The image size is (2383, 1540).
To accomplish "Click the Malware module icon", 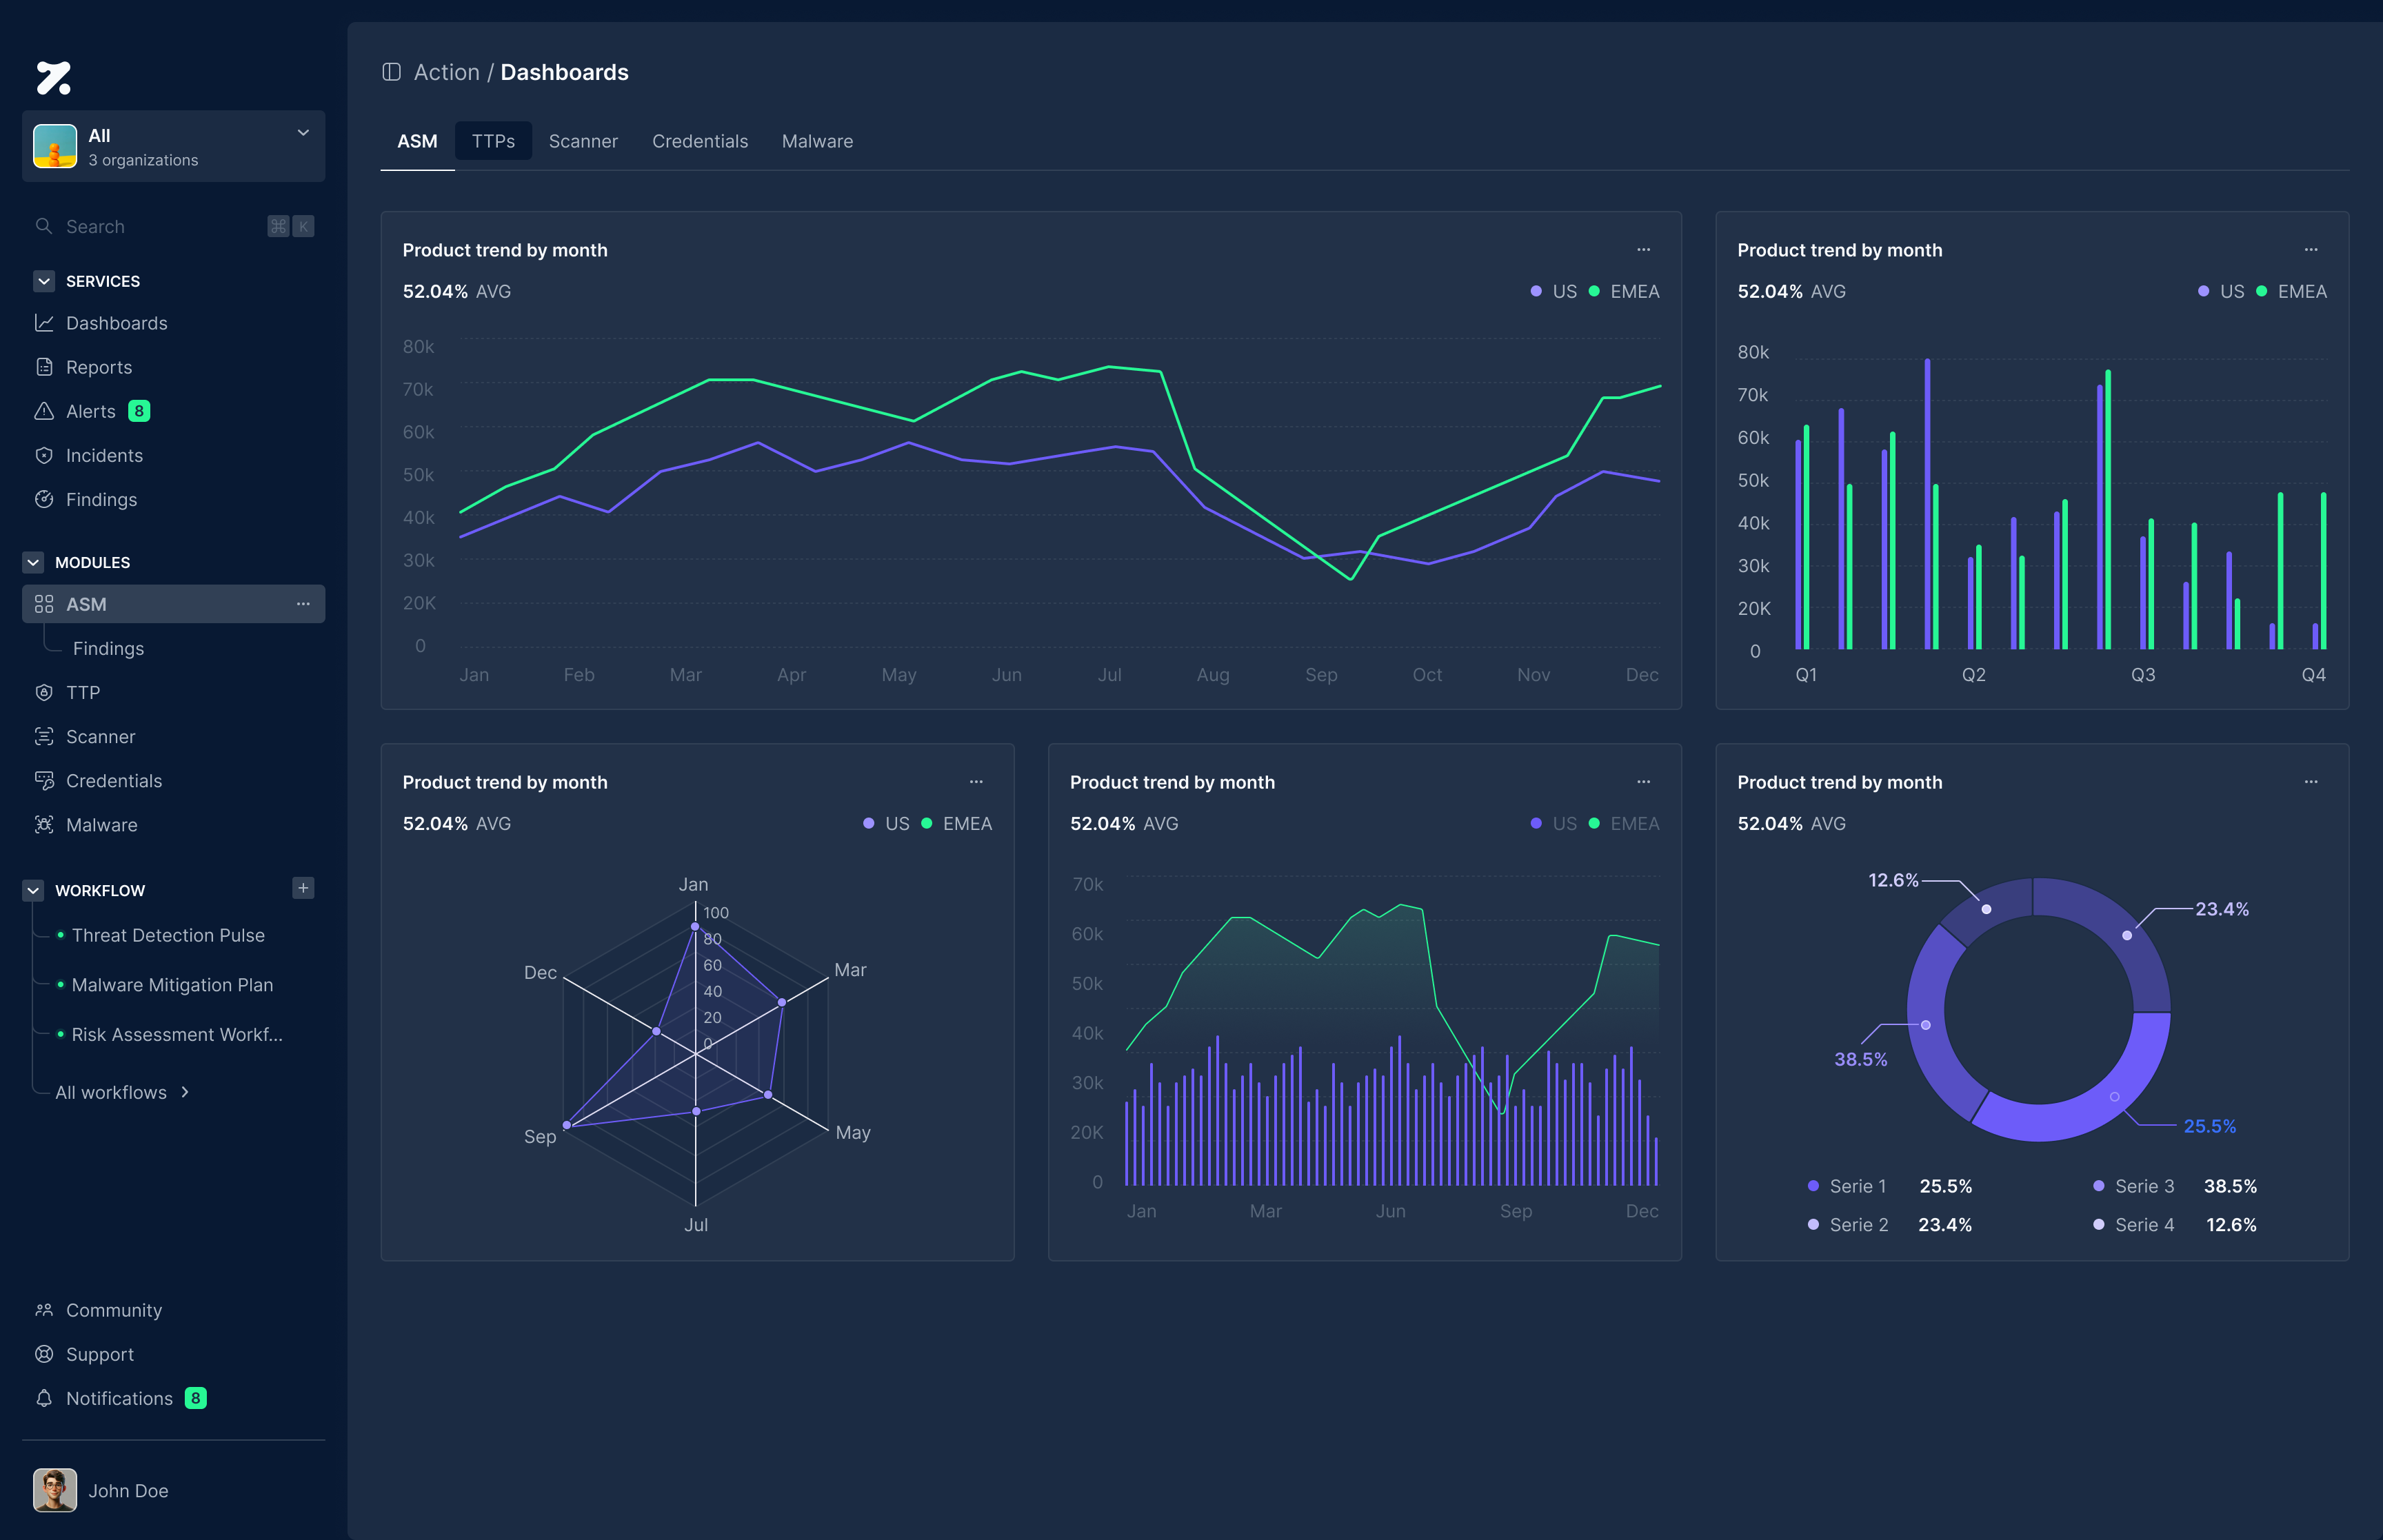I will (x=44, y=824).
